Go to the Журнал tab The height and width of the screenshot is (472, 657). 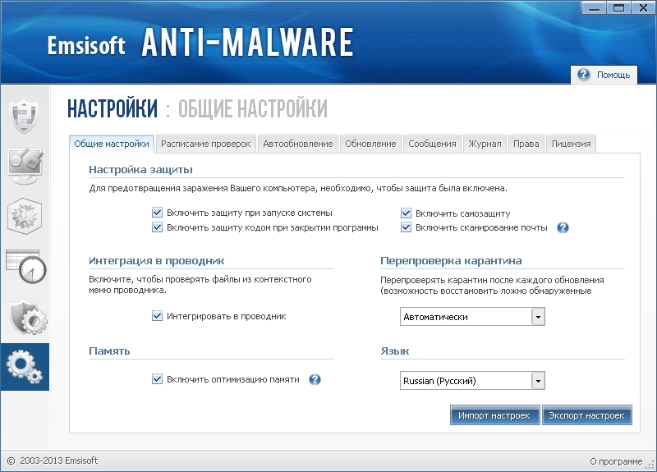tap(485, 144)
